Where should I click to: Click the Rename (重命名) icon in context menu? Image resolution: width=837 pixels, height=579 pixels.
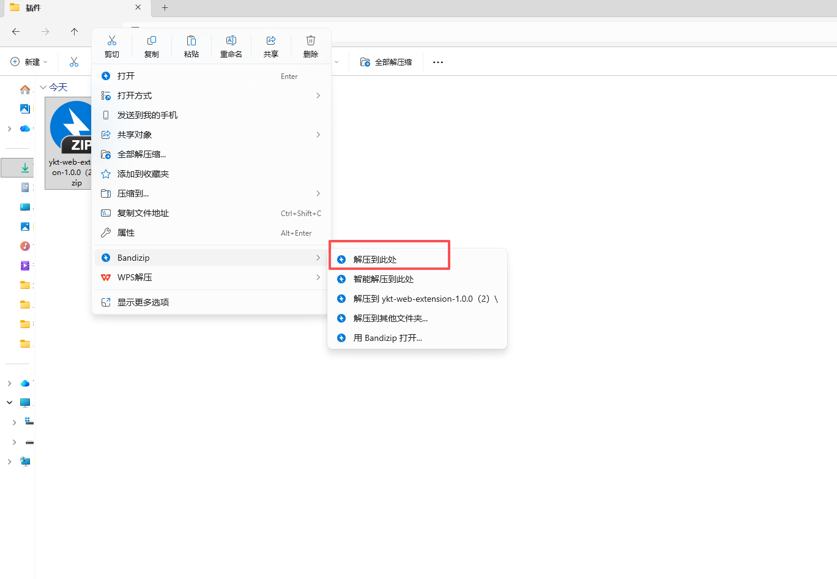point(231,40)
